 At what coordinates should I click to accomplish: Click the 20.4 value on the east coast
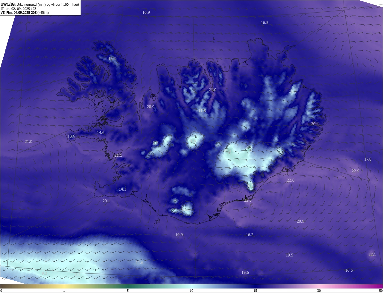tap(315, 124)
